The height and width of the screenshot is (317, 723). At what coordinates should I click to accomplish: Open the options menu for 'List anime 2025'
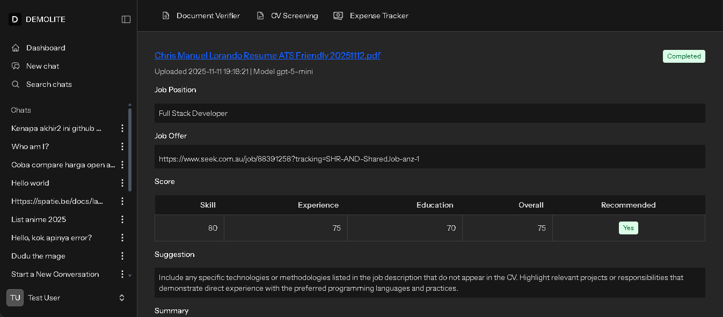pyautogui.click(x=122, y=219)
